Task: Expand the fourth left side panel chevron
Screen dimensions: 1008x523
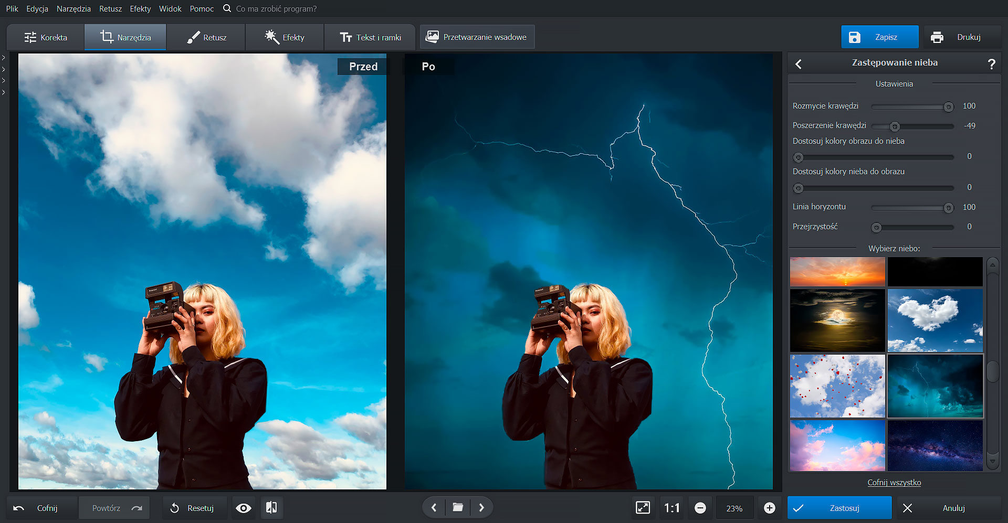Action: point(4,92)
